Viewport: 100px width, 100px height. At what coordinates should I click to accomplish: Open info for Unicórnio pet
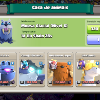click(97, 63)
